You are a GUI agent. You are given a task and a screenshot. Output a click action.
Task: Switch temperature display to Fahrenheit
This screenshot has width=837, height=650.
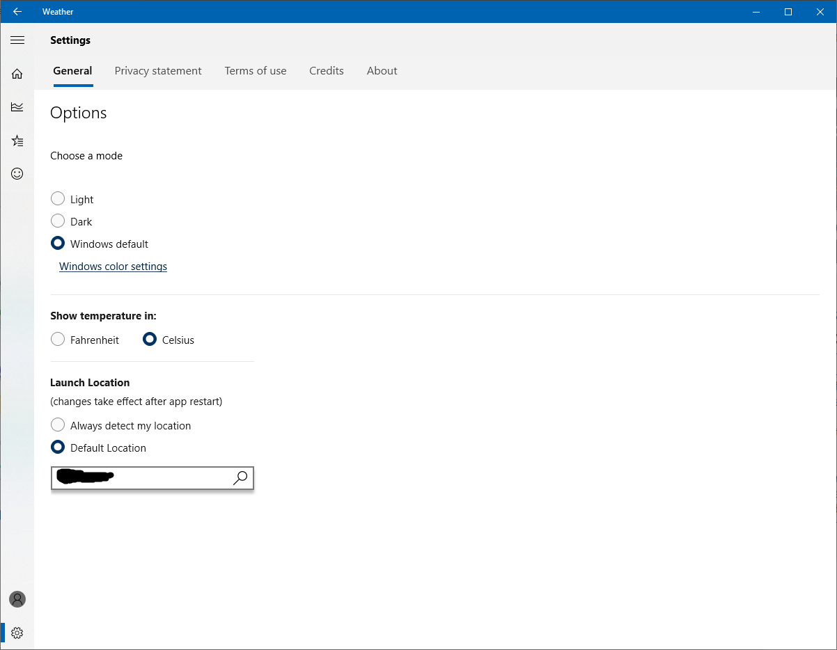point(58,339)
